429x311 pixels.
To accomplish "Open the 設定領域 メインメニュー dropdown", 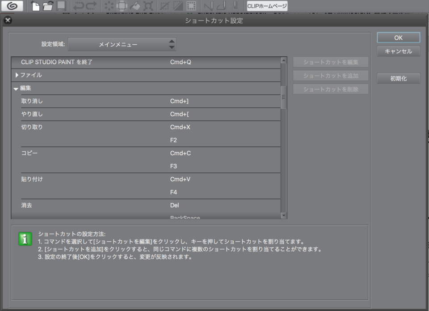I will [x=122, y=44].
